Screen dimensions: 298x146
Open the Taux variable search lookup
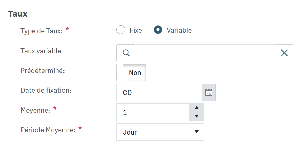[126, 53]
